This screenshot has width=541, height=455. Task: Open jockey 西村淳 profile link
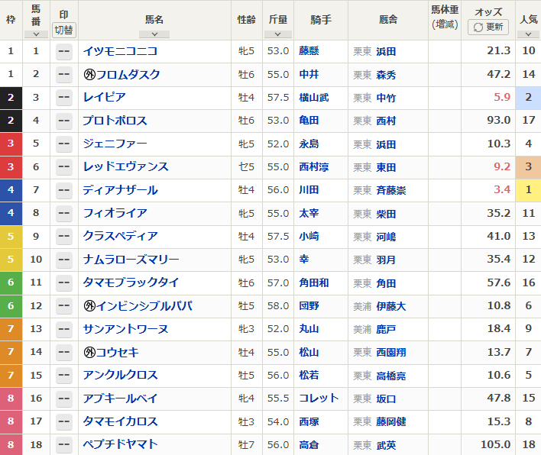point(314,167)
